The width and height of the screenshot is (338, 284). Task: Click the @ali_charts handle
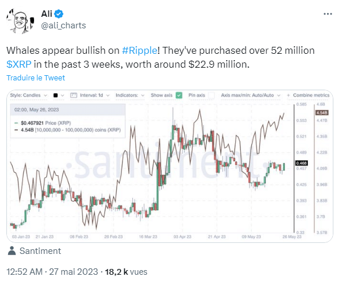point(64,25)
